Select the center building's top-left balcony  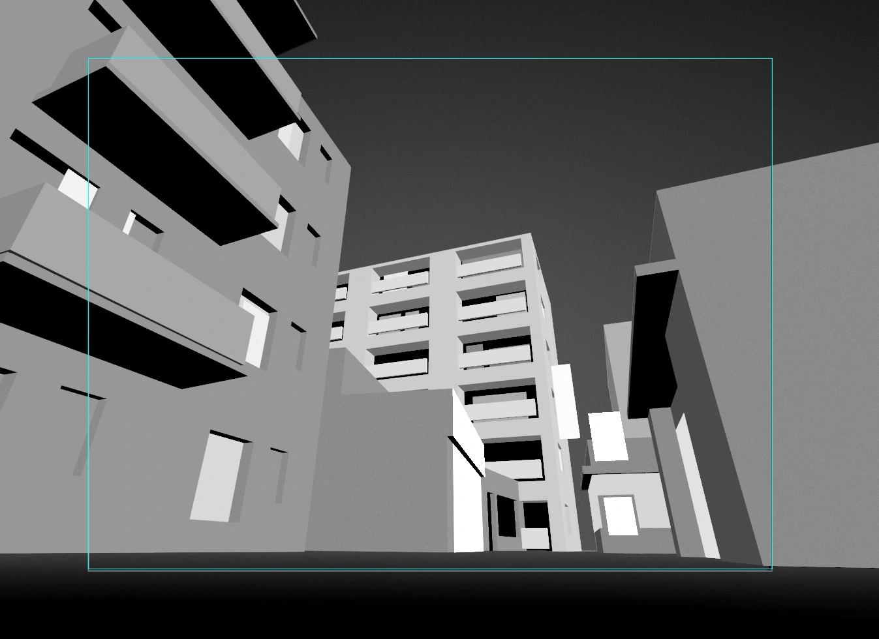399,280
